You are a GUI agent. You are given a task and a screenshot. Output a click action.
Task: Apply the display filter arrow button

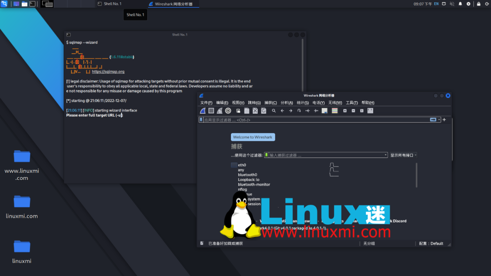click(x=433, y=120)
